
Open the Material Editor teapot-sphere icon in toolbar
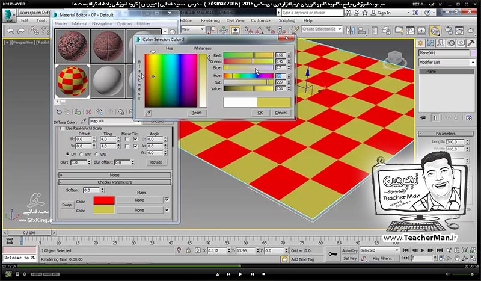pyautogui.click(x=435, y=31)
